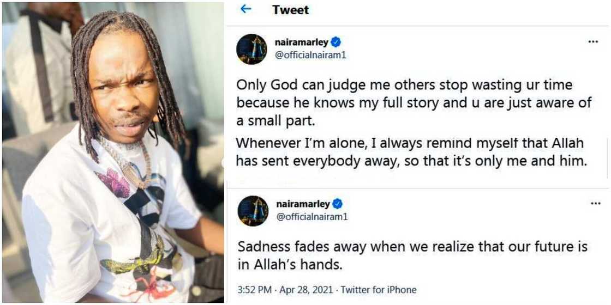Click the nairamarley display name in the second tweet
Screen dimensions: 611x305
[x=302, y=204]
